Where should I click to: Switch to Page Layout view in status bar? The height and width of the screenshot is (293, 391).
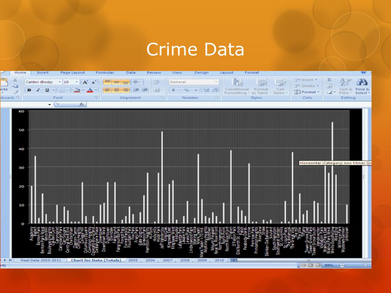[x=310, y=266]
